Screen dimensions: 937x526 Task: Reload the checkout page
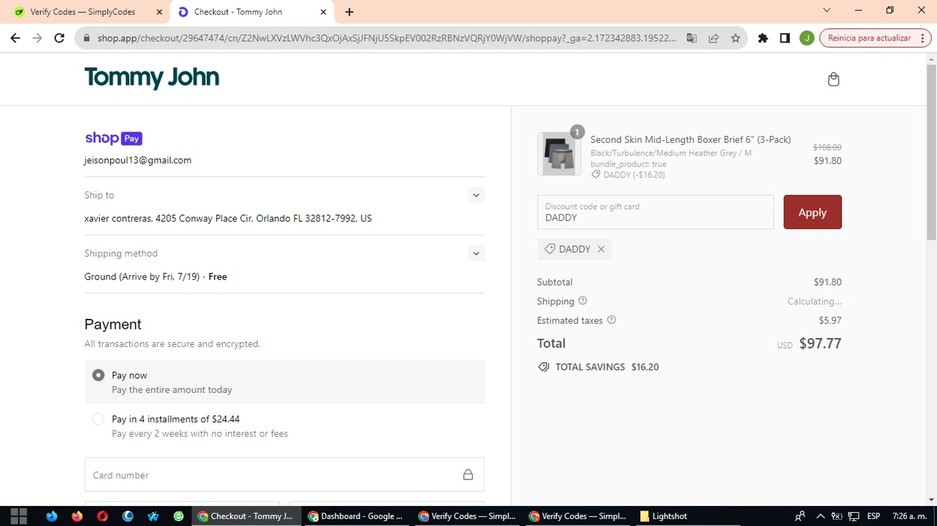pyautogui.click(x=59, y=38)
